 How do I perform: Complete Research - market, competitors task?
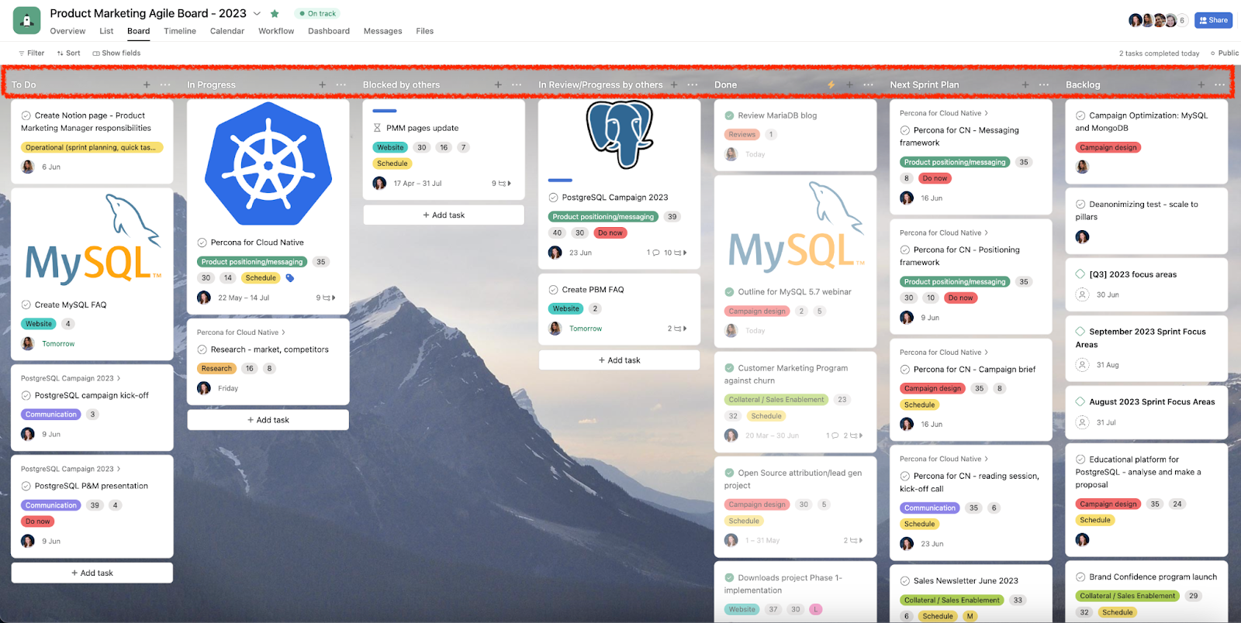[x=202, y=349]
